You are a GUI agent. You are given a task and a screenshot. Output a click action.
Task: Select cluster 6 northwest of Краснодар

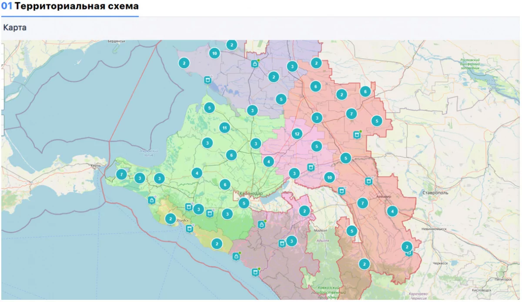pos(224,185)
